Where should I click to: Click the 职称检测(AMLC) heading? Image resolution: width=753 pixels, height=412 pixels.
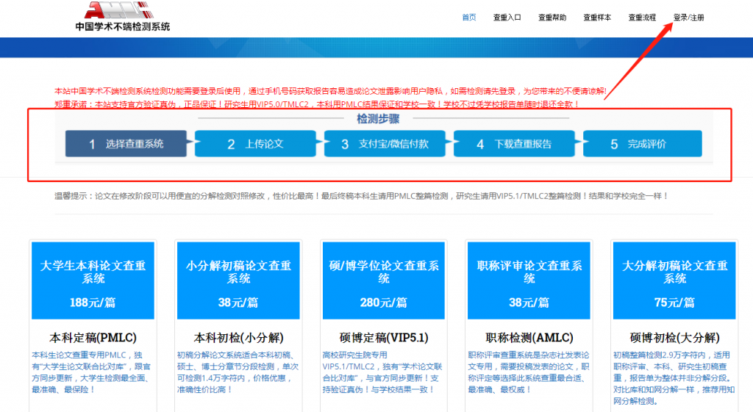529,338
